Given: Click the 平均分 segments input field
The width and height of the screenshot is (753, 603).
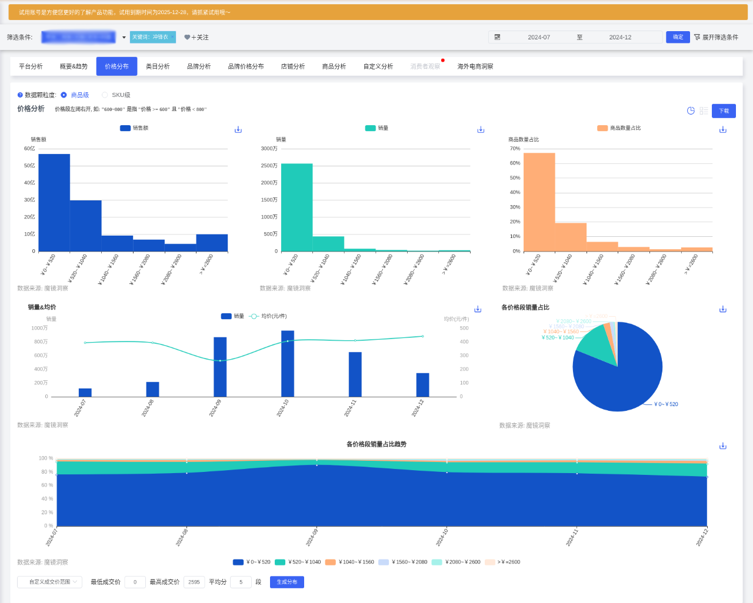Looking at the screenshot, I should [x=241, y=582].
